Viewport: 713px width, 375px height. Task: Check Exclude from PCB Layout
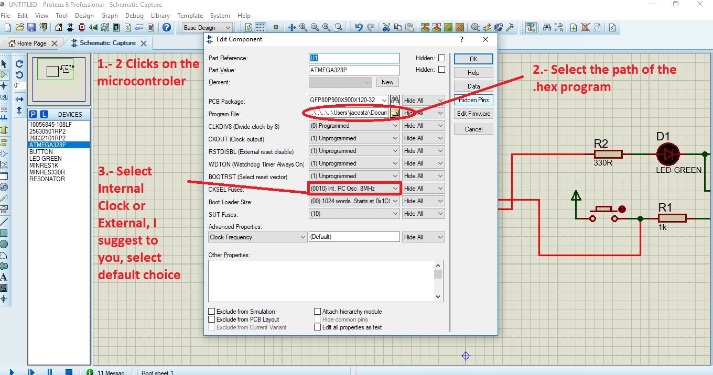click(x=212, y=319)
